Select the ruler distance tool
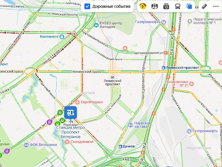Viewport: 222px width, 167px height. tap(204, 6)
